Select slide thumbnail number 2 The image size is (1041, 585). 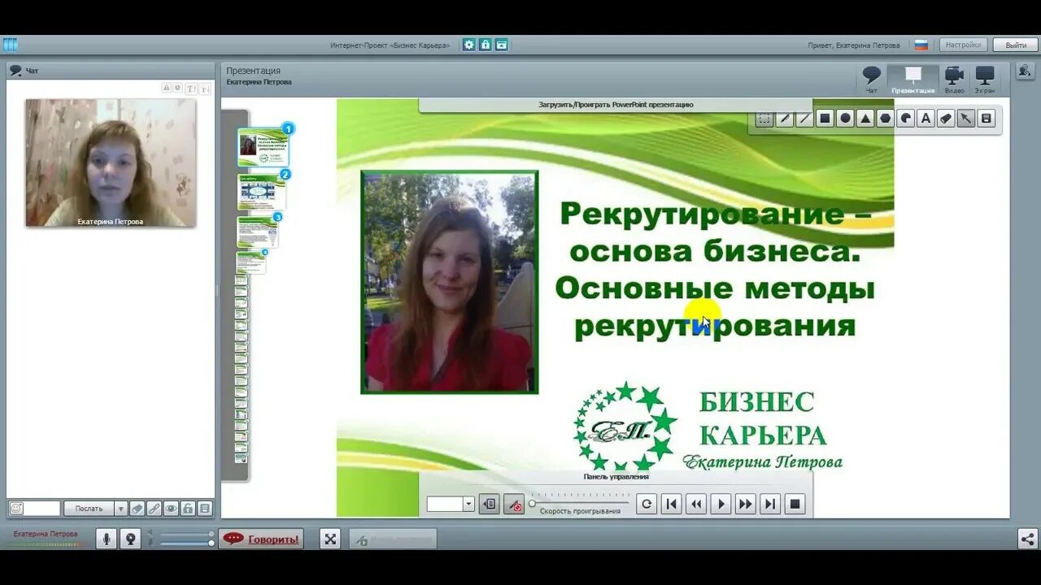[x=260, y=191]
